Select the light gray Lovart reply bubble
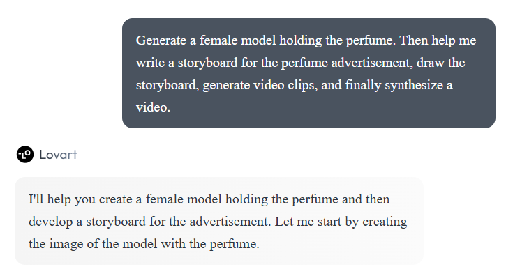Image resolution: width=506 pixels, height=269 pixels. pyautogui.click(x=218, y=221)
